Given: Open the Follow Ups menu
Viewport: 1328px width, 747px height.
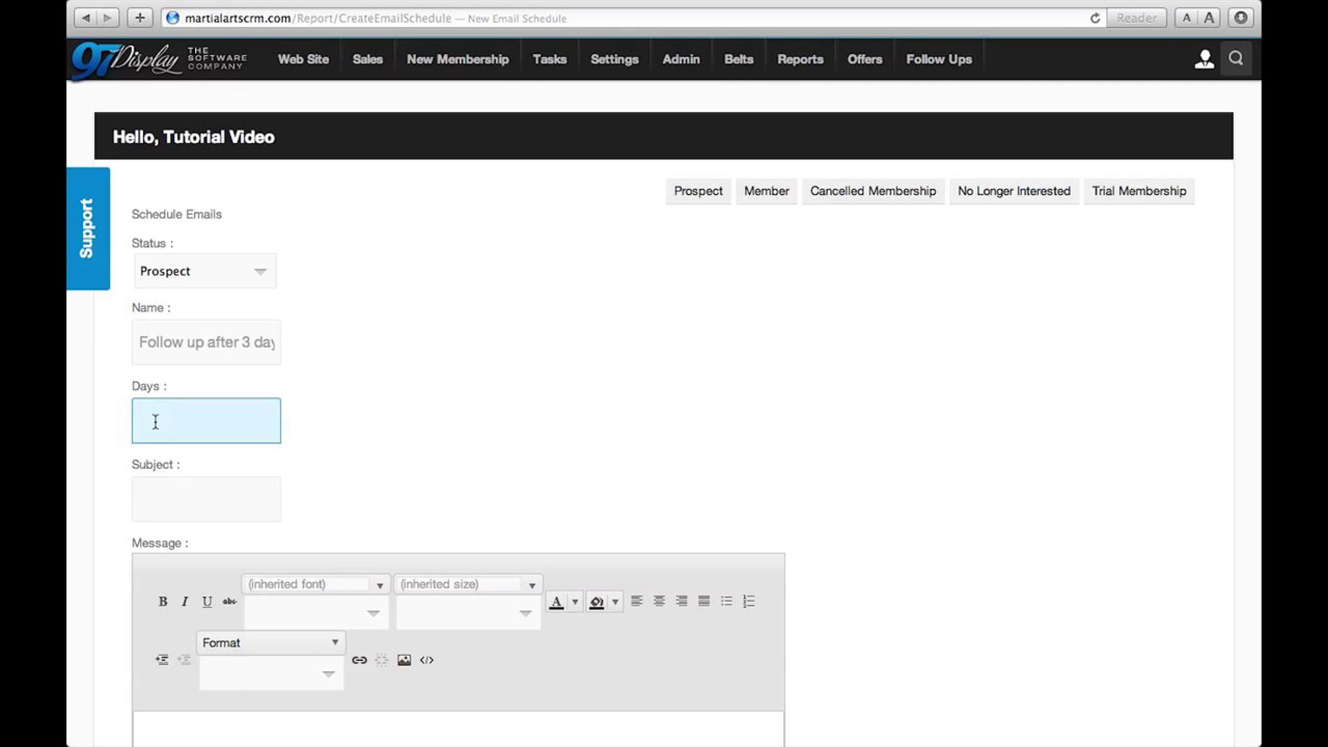Looking at the screenshot, I should (x=938, y=59).
